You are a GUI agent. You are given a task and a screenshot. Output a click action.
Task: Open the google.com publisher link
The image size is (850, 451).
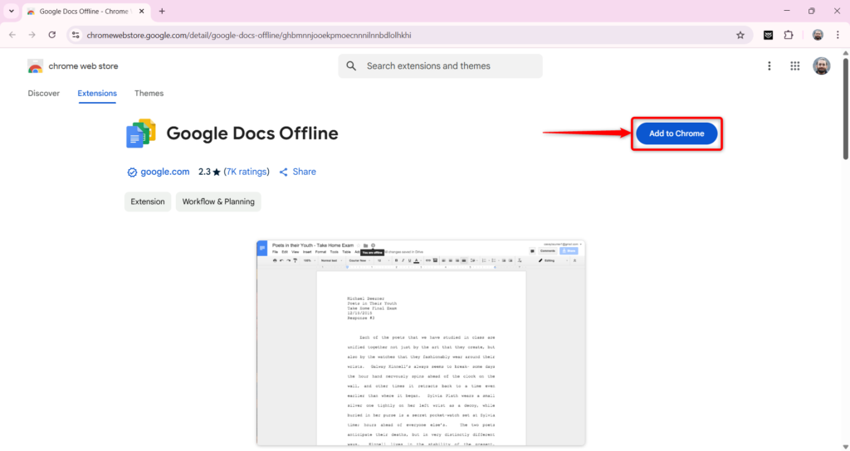(x=164, y=172)
